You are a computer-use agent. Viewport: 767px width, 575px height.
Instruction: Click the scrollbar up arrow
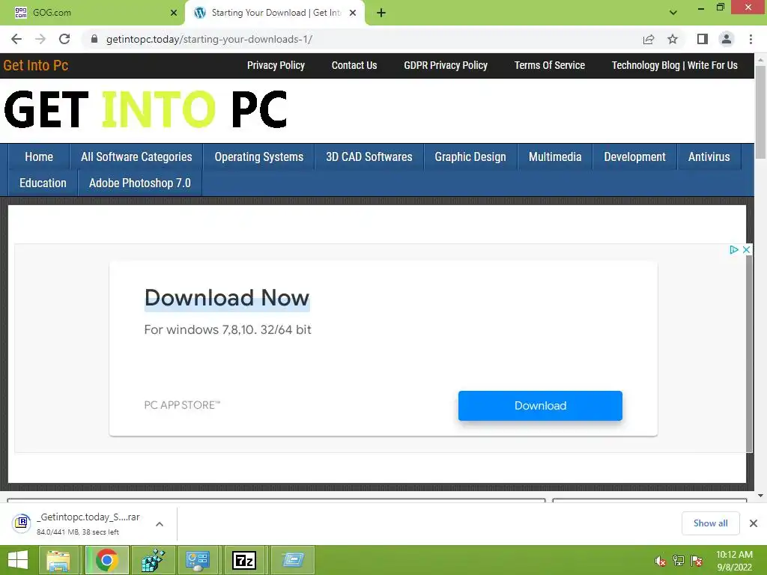760,59
